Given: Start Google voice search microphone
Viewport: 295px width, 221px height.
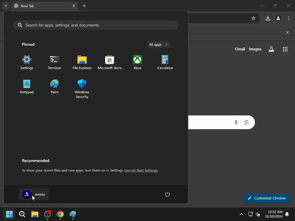Looking at the screenshot, I should coord(236,123).
